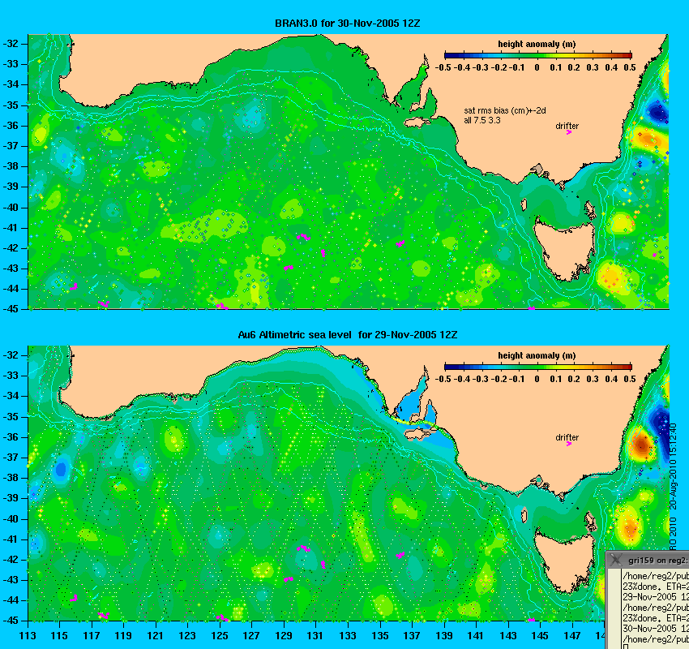This screenshot has width=689, height=649.
Task: Click the title 'BRAN3.0 for 30-Nov-2005 12Z'
Action: pyautogui.click(x=347, y=24)
